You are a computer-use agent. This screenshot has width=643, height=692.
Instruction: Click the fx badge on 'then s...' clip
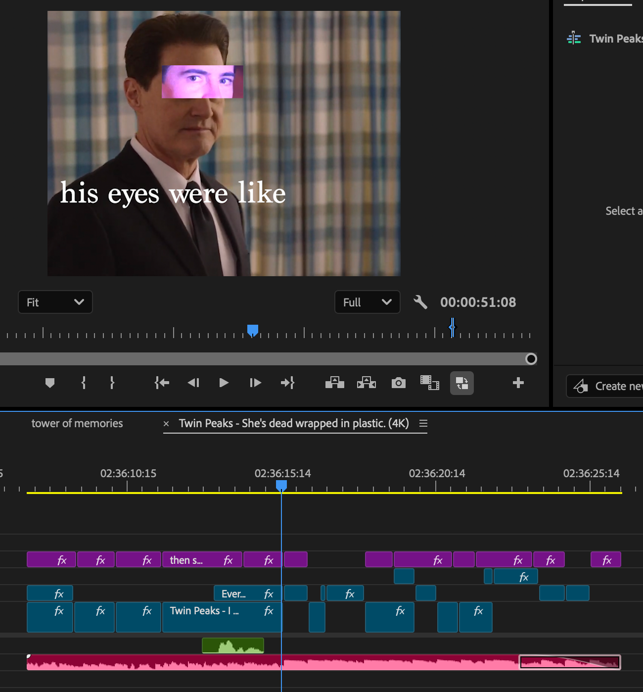228,560
